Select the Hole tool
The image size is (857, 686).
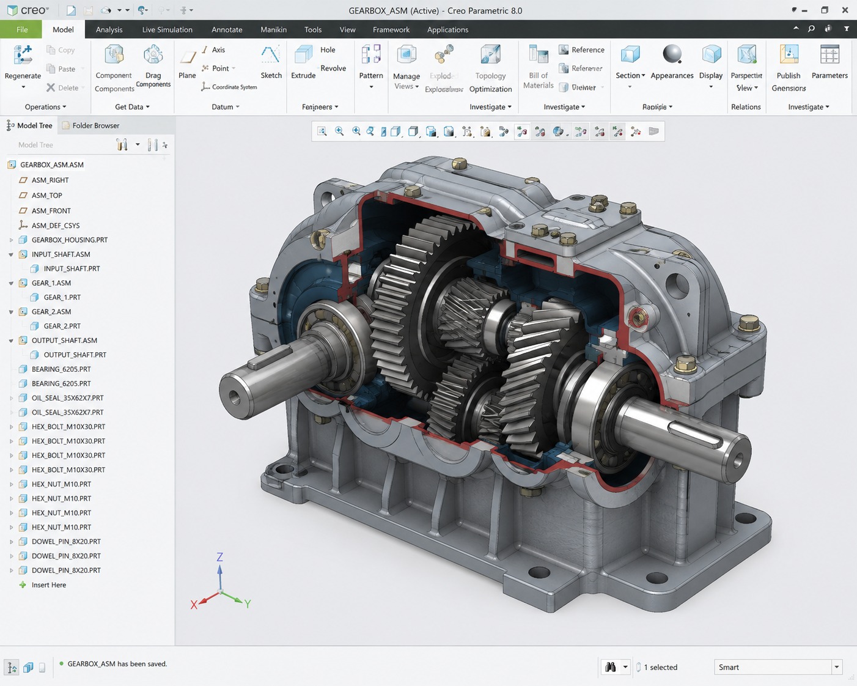(328, 50)
